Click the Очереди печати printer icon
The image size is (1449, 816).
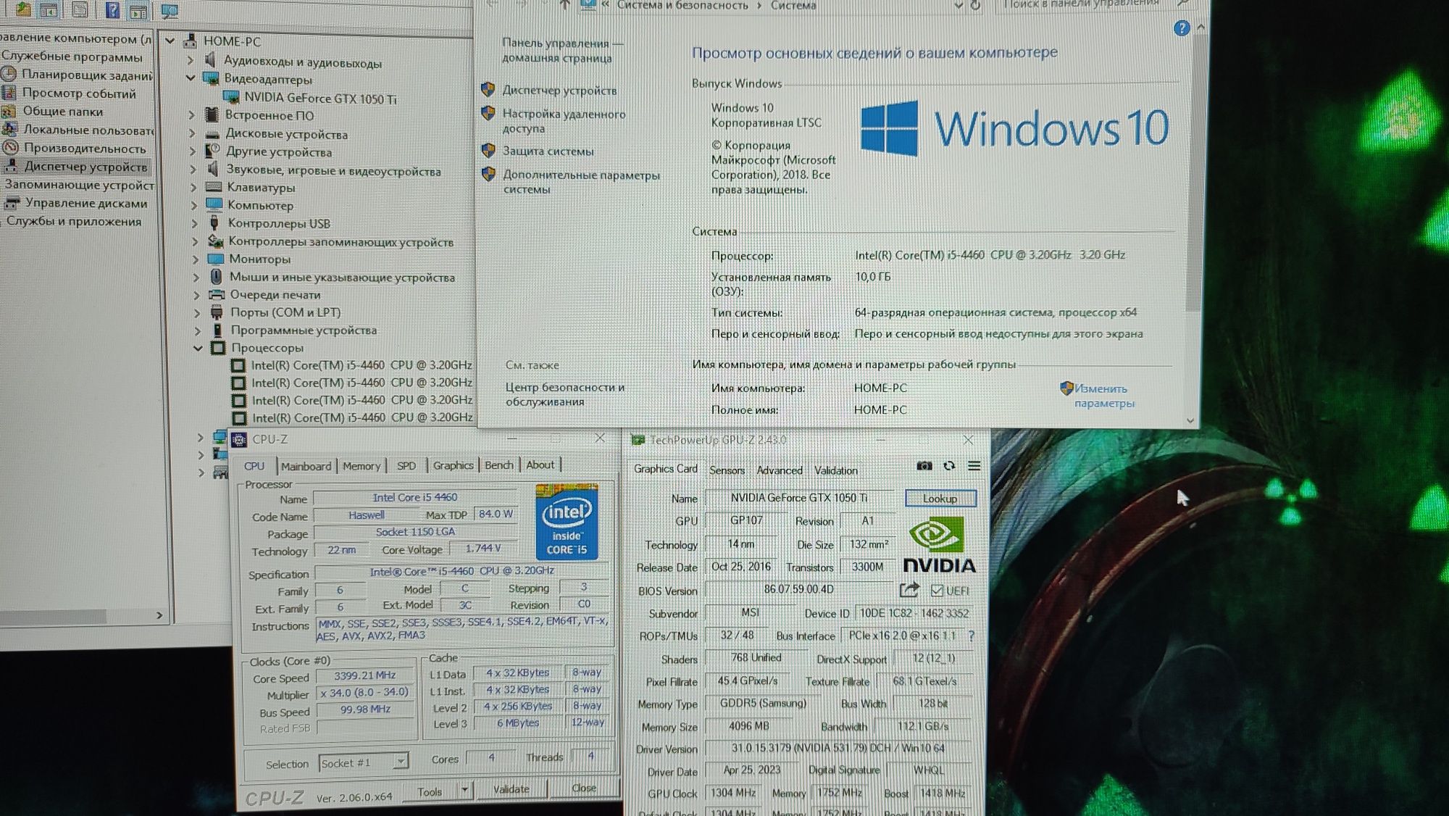pyautogui.click(x=217, y=294)
